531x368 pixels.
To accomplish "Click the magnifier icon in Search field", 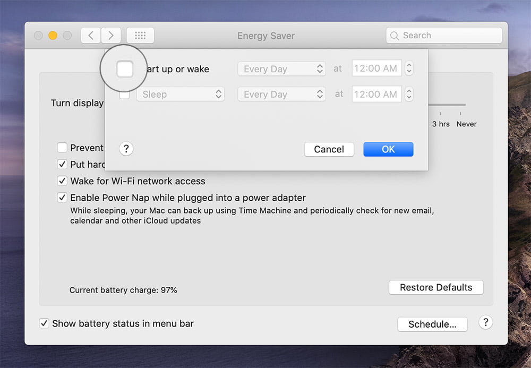I will (x=395, y=36).
